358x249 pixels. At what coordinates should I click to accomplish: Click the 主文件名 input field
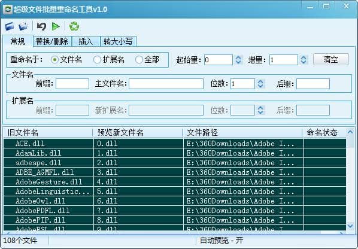coord(166,84)
